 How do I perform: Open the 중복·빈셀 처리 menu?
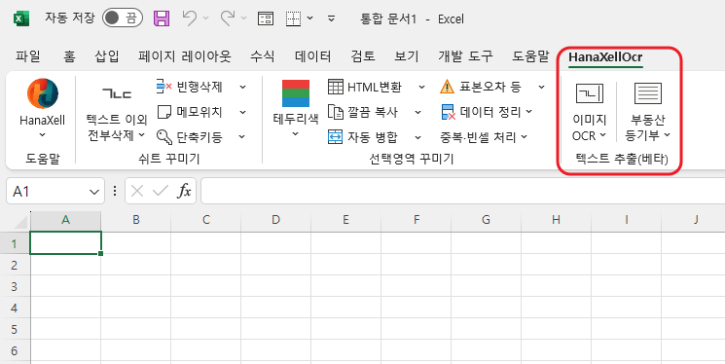tap(484, 137)
